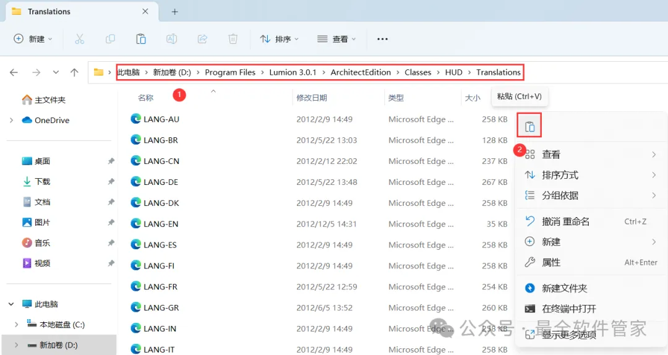Click Lumion 3.0.1 in address bar

tap(293, 72)
